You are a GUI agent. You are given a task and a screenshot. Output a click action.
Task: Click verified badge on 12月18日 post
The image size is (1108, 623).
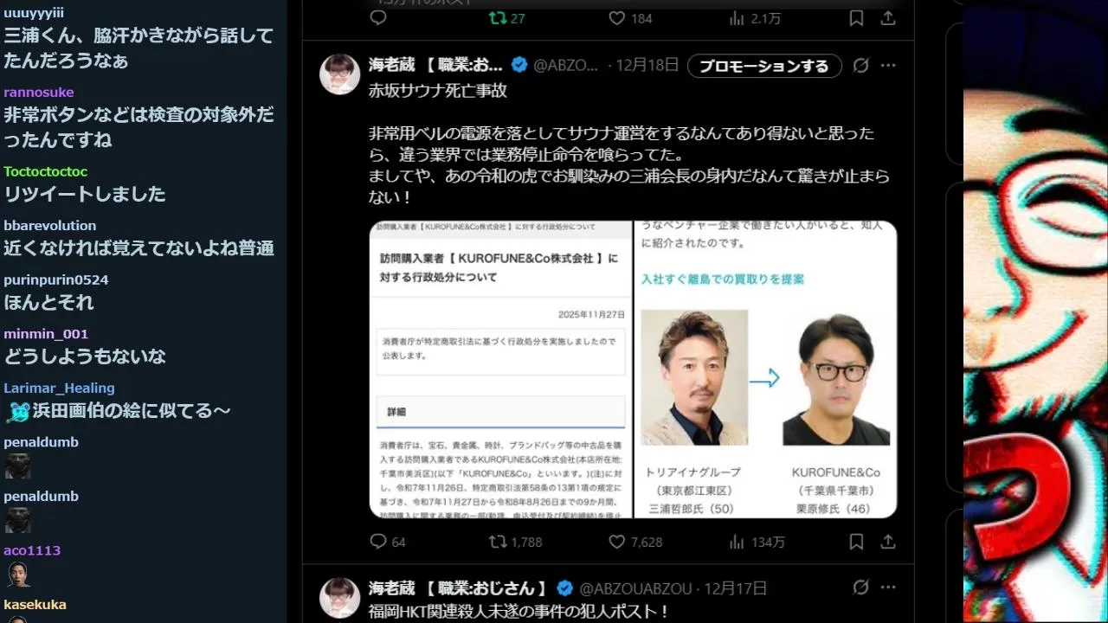click(x=519, y=66)
